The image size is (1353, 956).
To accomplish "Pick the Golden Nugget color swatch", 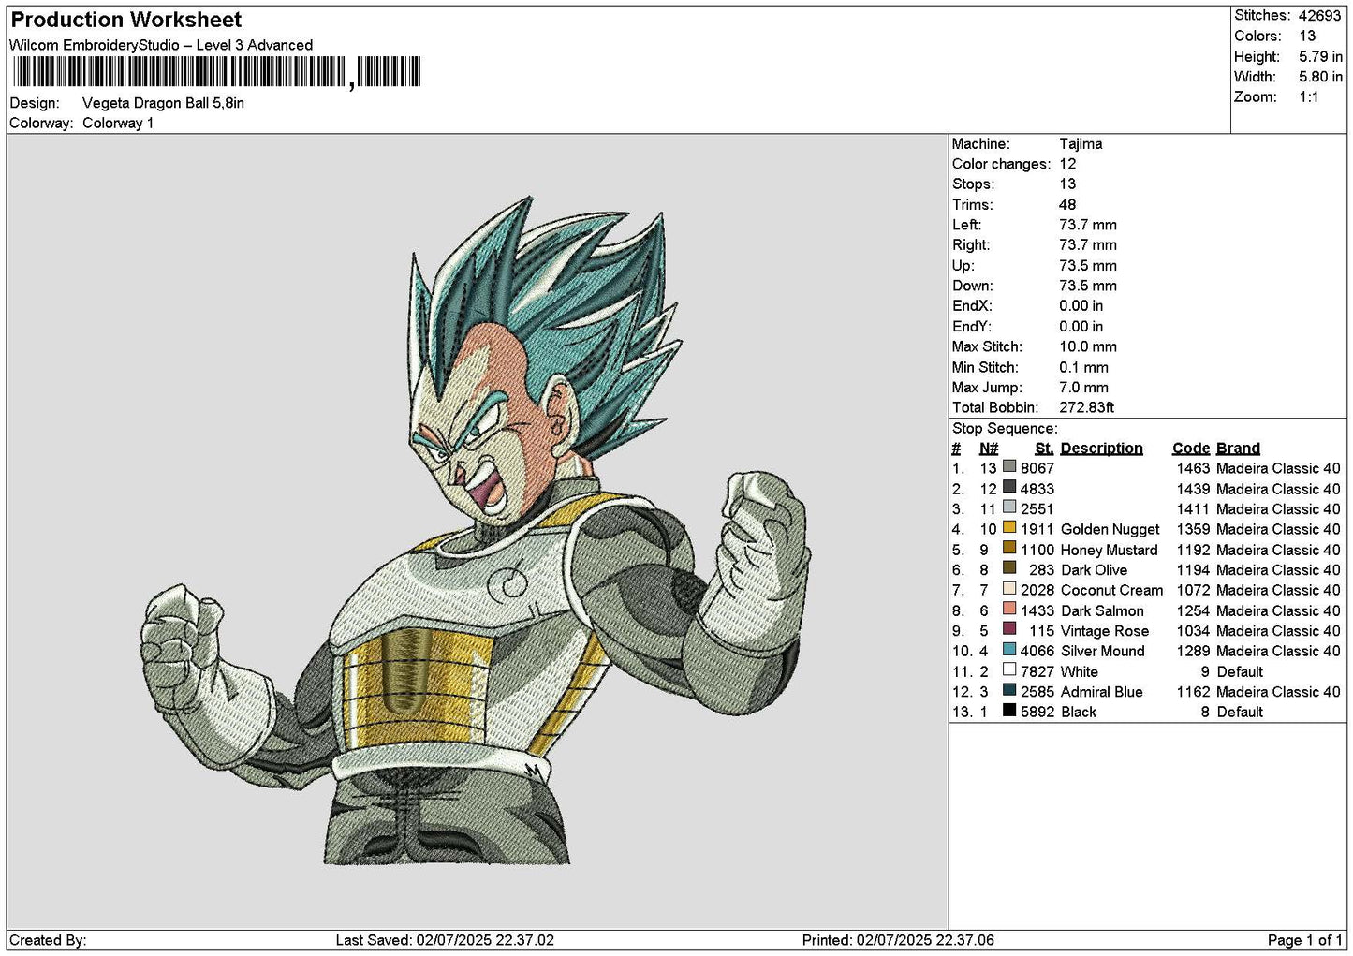I will 1009,528.
